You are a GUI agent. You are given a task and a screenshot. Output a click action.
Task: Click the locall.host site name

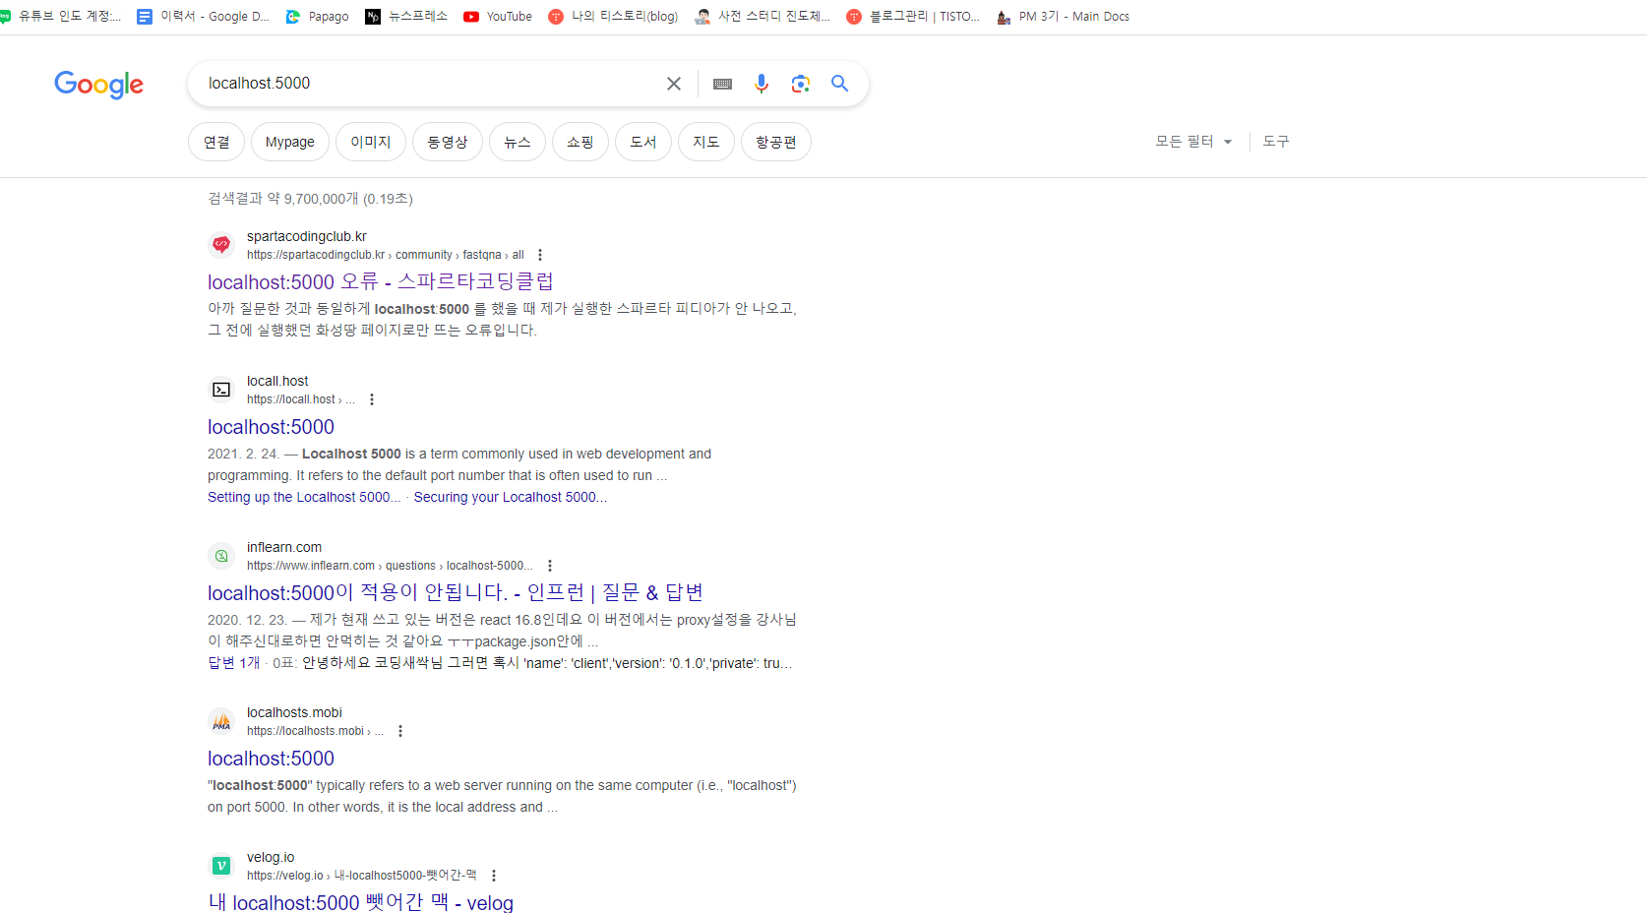point(277,381)
